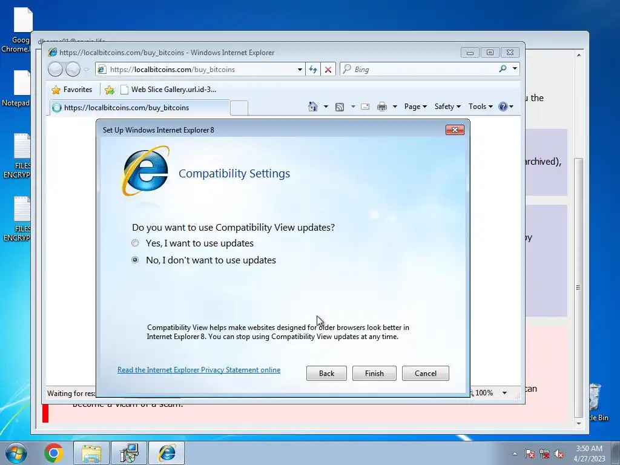This screenshot has height=465, width=620.
Task: Select the localbitcoins browser tab
Action: (139, 108)
